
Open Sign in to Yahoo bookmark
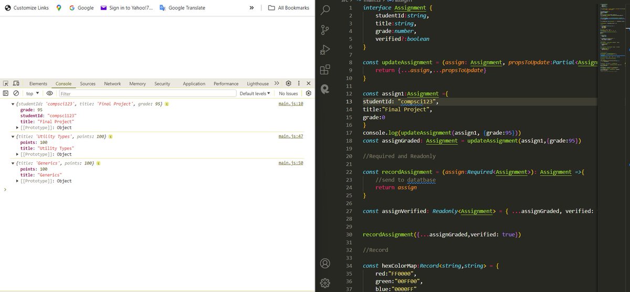127,8
